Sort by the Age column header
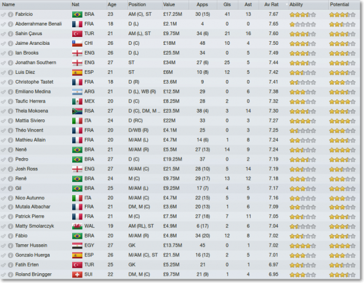Viewport: 364px width, 283px height. point(116,5)
